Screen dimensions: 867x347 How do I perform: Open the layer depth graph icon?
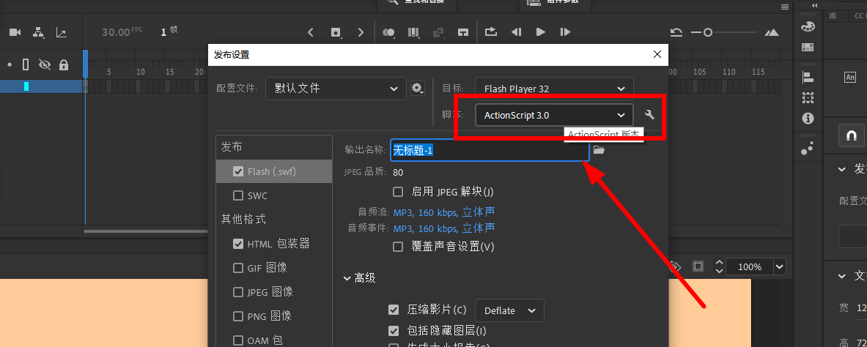click(x=62, y=33)
